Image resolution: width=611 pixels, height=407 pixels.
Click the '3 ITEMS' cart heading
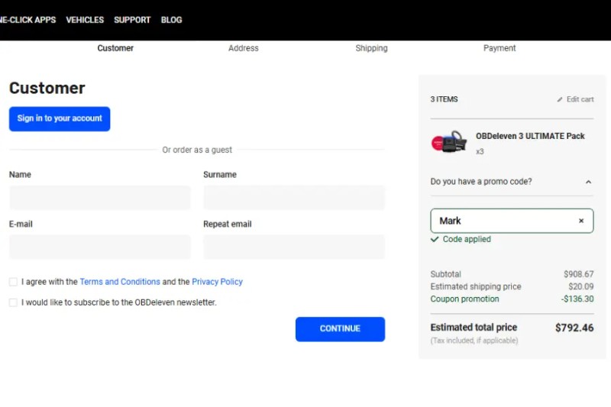[445, 99]
